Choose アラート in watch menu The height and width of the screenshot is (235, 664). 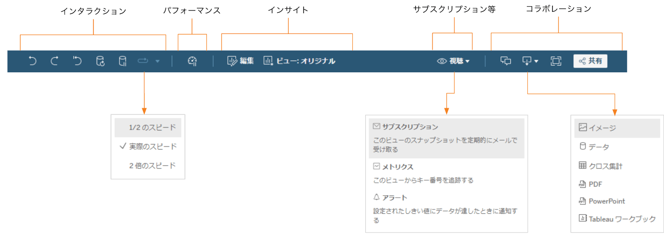pos(446,208)
